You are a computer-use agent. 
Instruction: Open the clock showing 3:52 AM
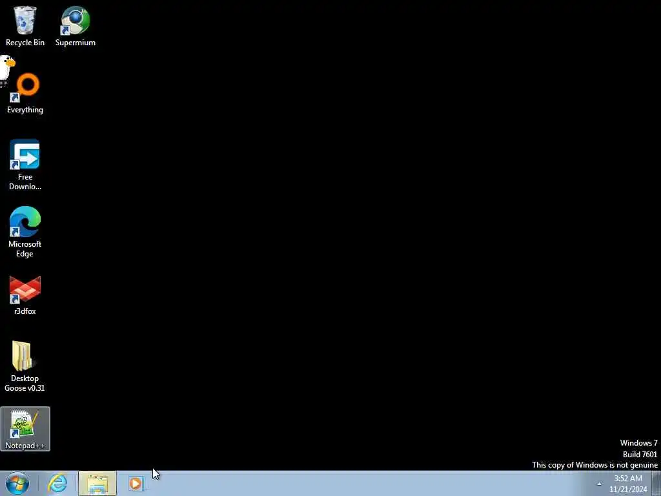click(628, 484)
